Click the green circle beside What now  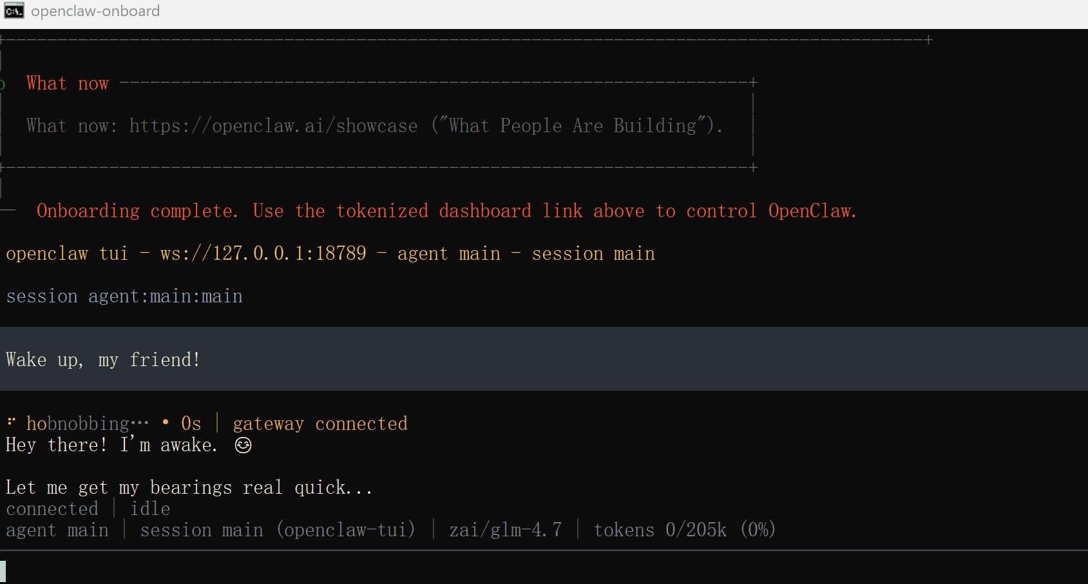pyautogui.click(x=2, y=84)
